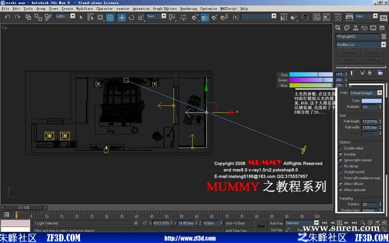This screenshot has height=243, width=389.
Task: Switch to the Hierarchy command panel tab
Action: (x=356, y=28)
